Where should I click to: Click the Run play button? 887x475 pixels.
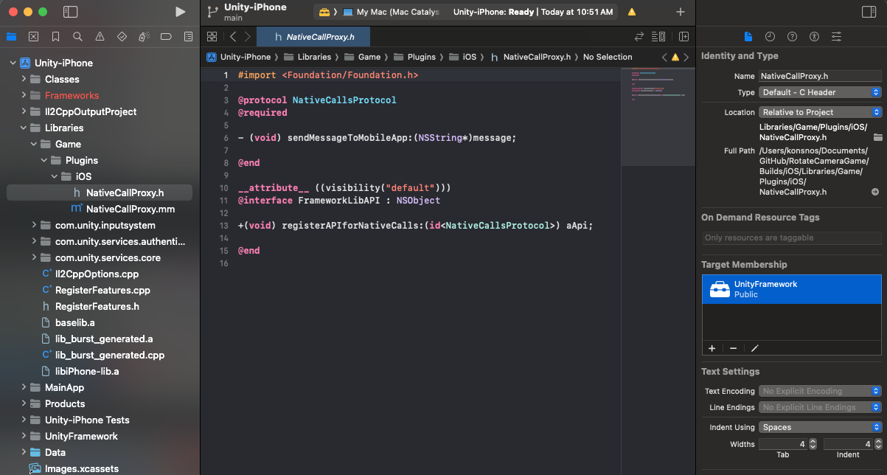pyautogui.click(x=181, y=12)
